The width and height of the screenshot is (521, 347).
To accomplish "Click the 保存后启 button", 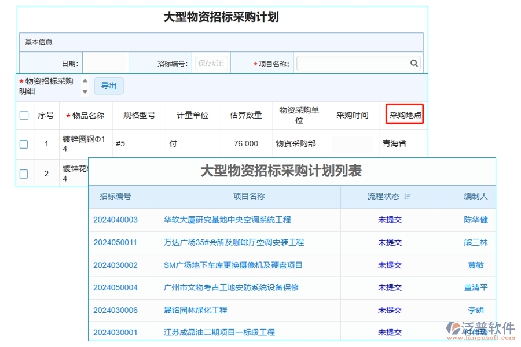I will point(211,62).
